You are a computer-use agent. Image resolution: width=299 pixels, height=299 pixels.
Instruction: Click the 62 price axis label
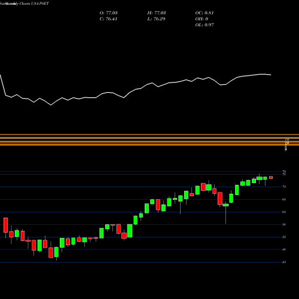coord(284,212)
